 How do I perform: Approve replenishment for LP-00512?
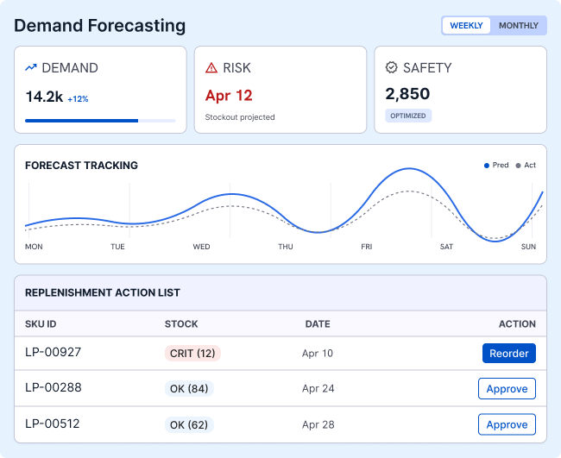pyautogui.click(x=507, y=424)
